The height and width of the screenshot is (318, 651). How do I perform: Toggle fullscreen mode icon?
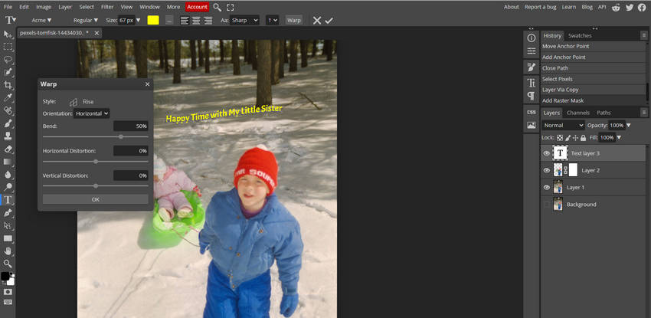pos(231,7)
